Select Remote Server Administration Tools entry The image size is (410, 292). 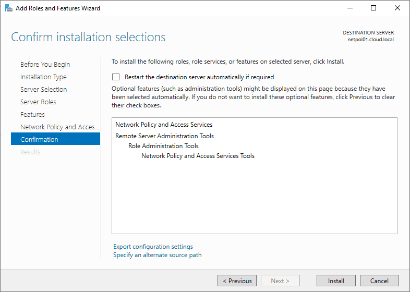(x=164, y=136)
